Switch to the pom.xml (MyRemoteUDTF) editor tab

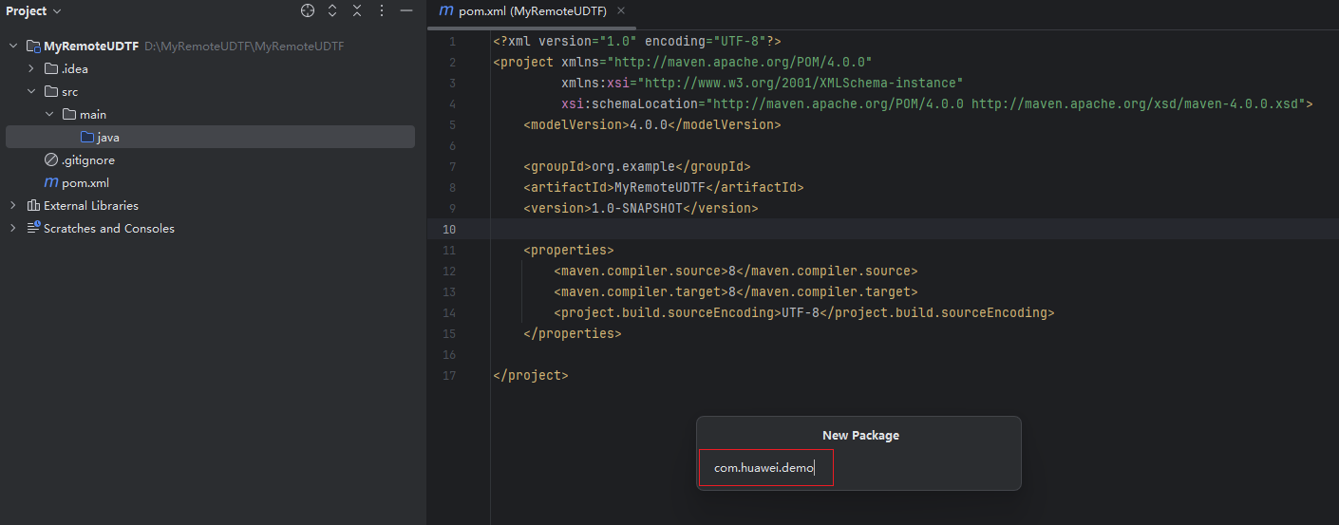click(532, 11)
